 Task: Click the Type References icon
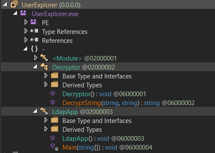click(x=34, y=31)
